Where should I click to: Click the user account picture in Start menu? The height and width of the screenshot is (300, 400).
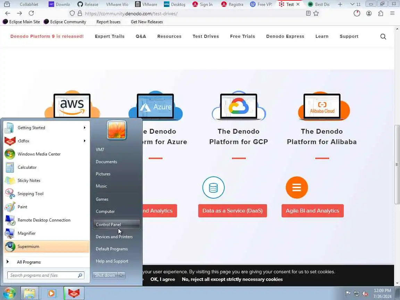click(x=117, y=130)
